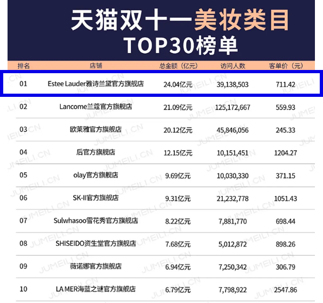Click average order value 371.15
This screenshot has height=303, width=323.
click(285, 176)
